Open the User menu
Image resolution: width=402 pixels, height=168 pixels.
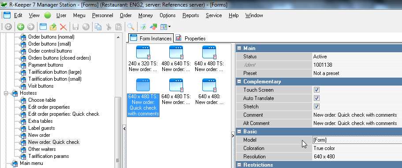coord(61,15)
